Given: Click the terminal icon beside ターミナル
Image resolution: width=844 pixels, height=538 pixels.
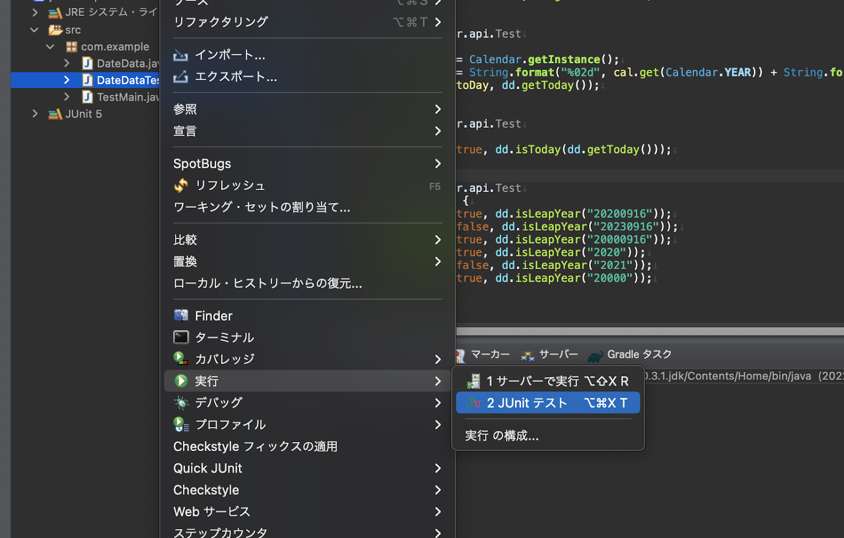Looking at the screenshot, I should coord(181,337).
